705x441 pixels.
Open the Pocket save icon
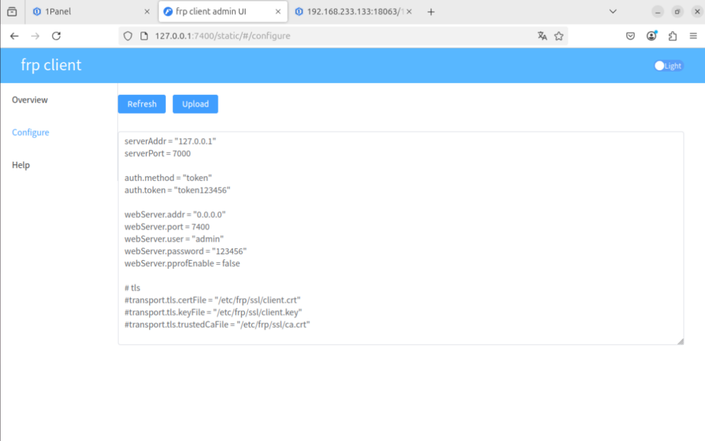[x=631, y=36]
